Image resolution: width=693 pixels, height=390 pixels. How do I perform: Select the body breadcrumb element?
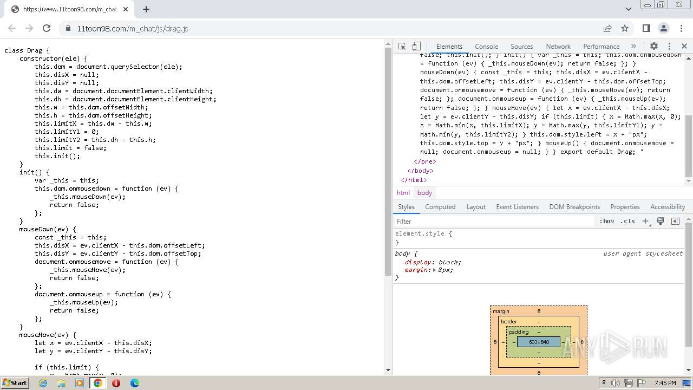point(425,193)
